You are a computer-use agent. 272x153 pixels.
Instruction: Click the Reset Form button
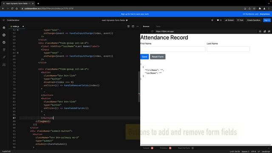point(158,57)
